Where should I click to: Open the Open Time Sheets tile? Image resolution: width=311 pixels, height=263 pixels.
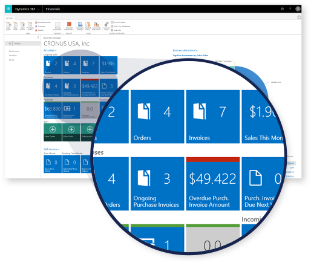[53, 164]
